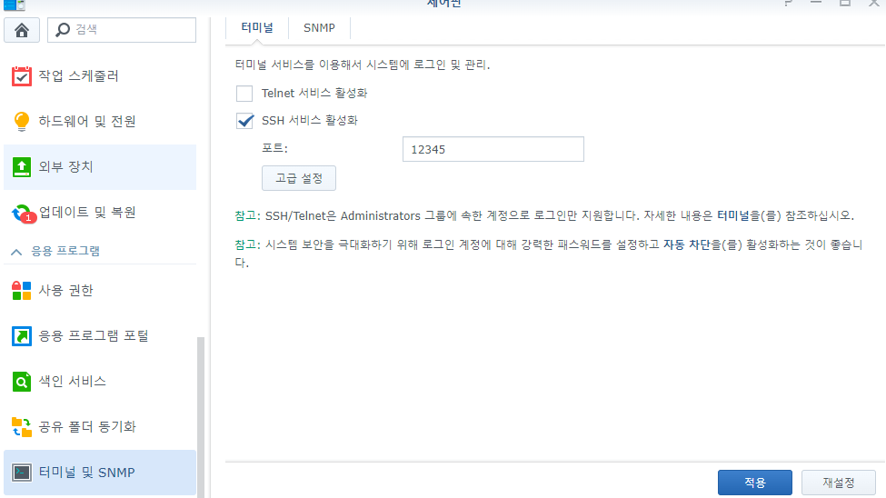This screenshot has height=498, width=886.
Task: Switch to the SNMP tab
Action: (x=319, y=27)
